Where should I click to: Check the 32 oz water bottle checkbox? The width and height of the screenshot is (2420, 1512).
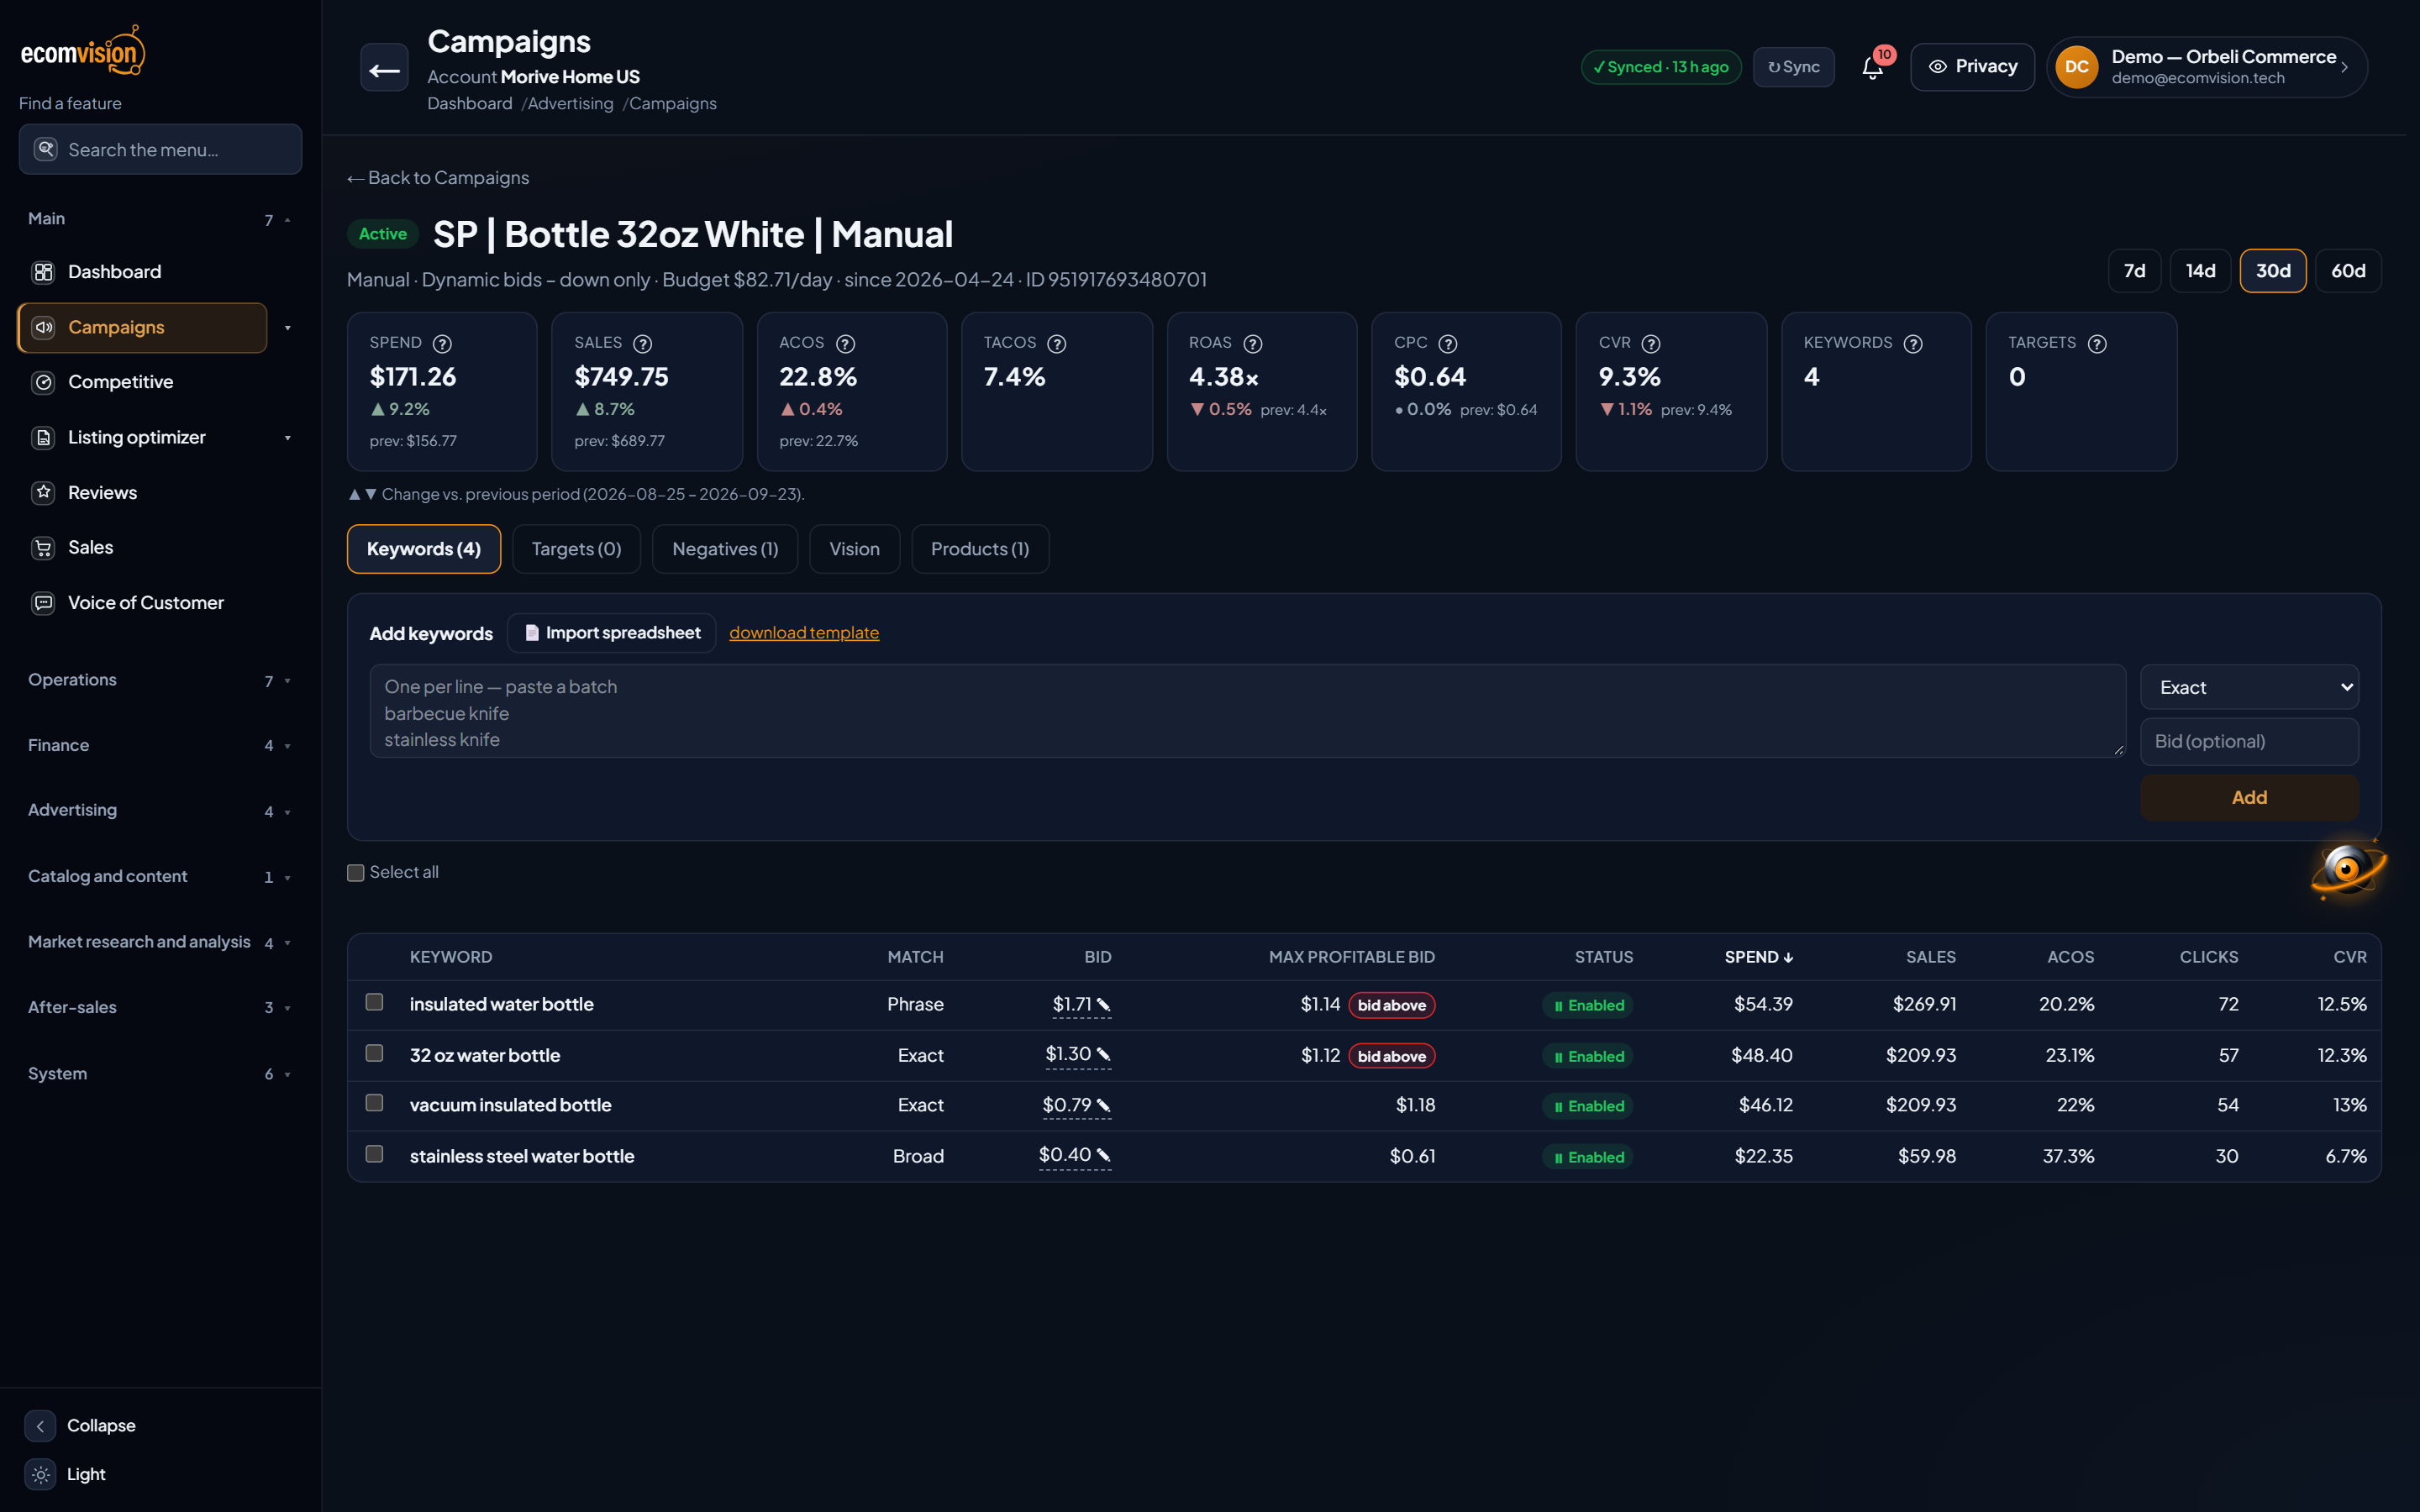click(x=374, y=1053)
